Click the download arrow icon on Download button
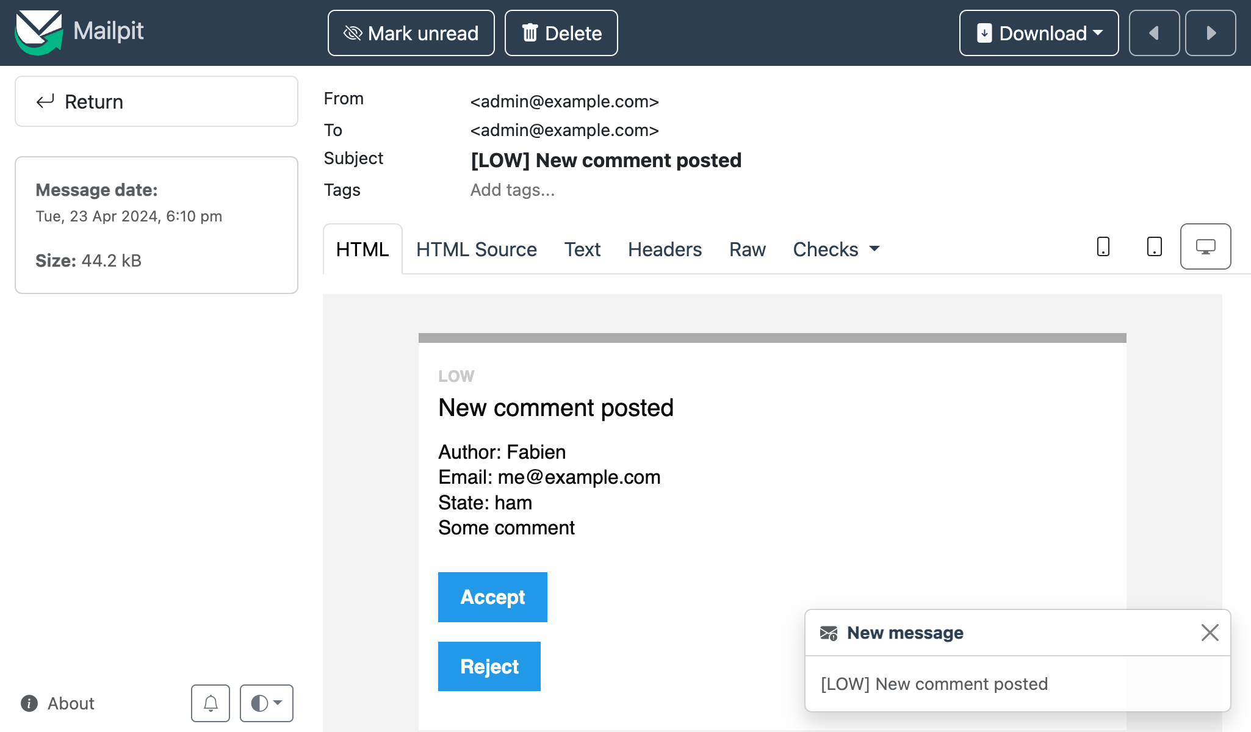The image size is (1251, 732). [984, 33]
